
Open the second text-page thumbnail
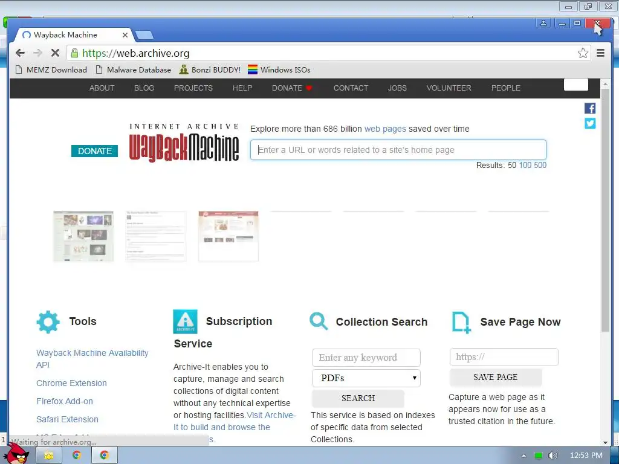click(156, 236)
